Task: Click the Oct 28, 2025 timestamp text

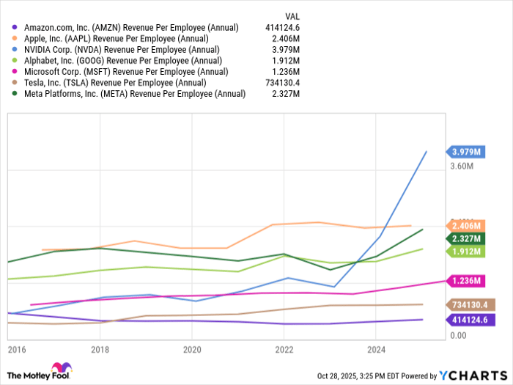Action: (358, 375)
